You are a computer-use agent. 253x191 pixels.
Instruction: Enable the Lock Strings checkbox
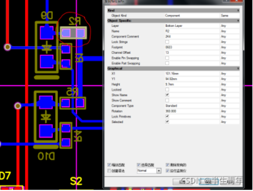(167, 42)
